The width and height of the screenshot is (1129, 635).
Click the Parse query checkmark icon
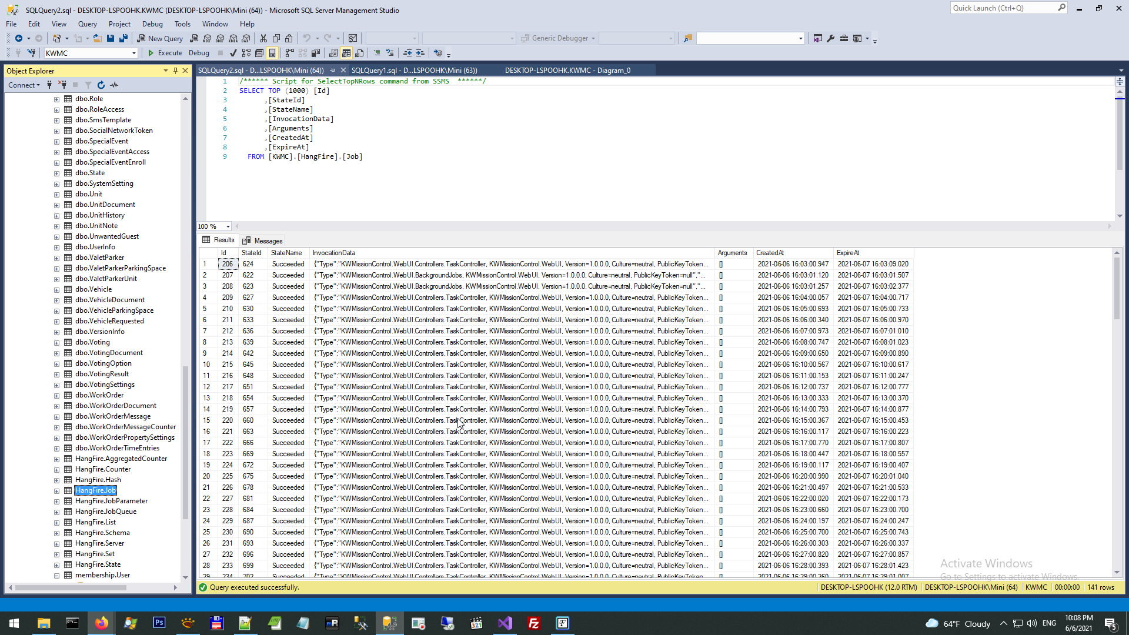pyautogui.click(x=233, y=53)
